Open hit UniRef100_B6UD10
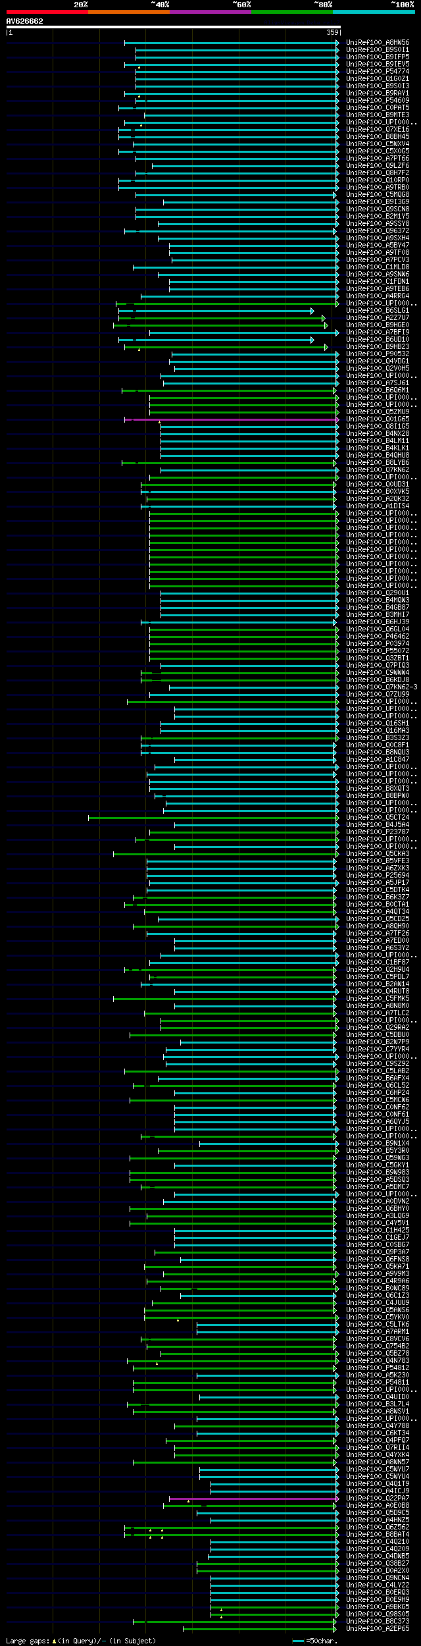The image size is (421, 1646). pos(378,340)
